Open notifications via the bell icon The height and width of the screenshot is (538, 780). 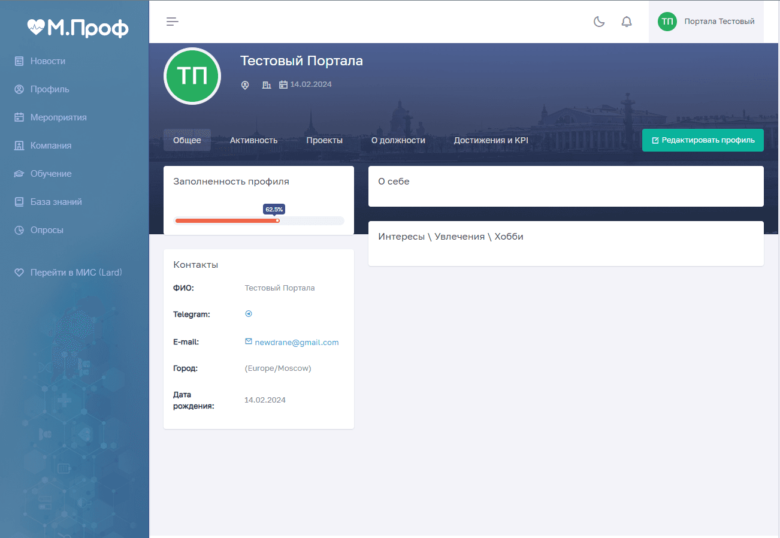click(627, 22)
